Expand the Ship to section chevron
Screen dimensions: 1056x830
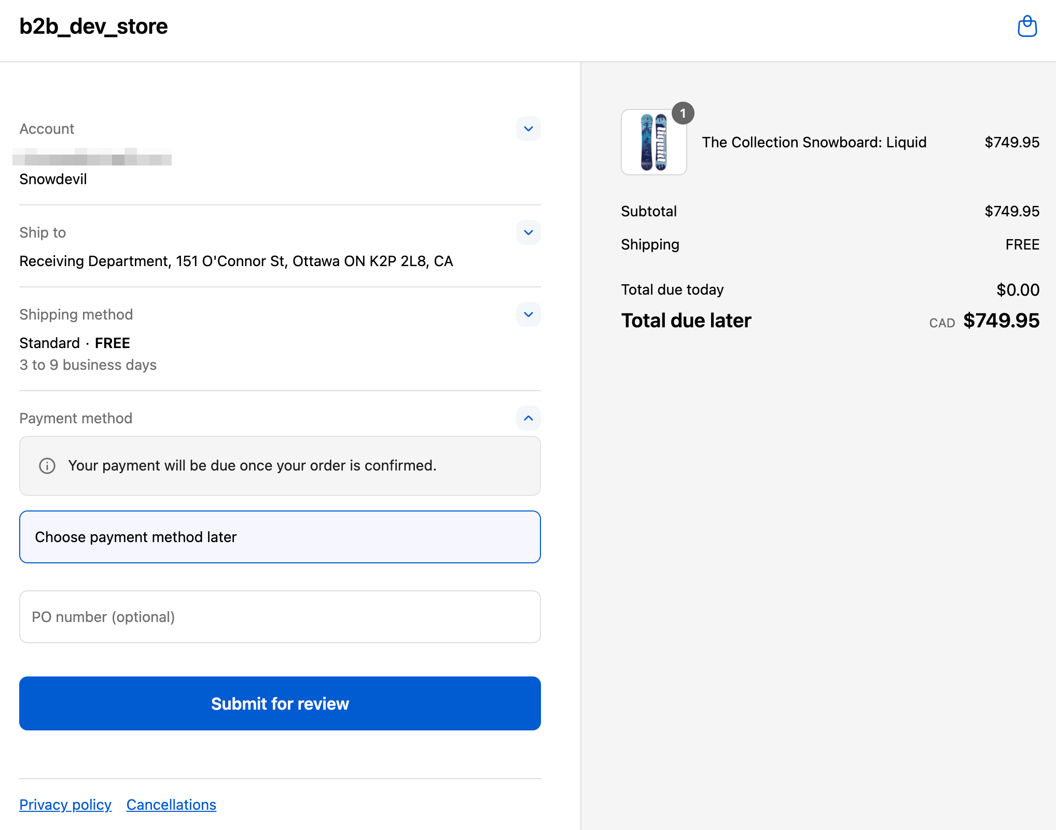(528, 232)
